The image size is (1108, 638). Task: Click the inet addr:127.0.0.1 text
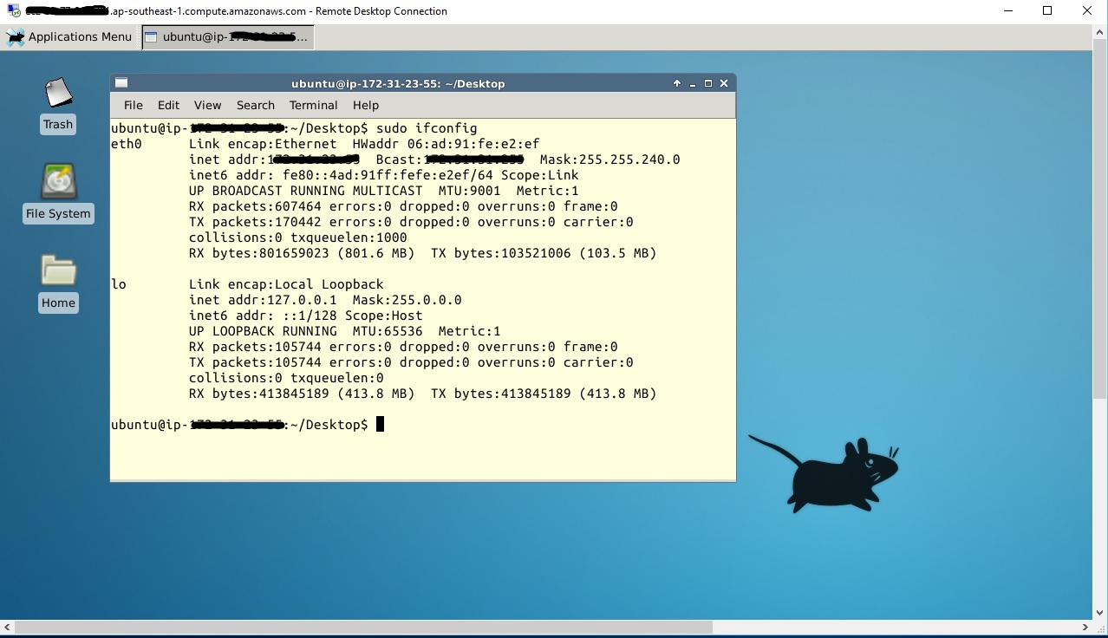[x=263, y=300]
